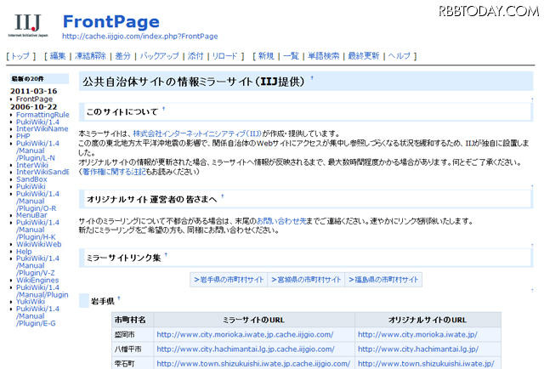Open バックアップ backup link
The height and width of the screenshot is (369, 544).
coord(159,56)
